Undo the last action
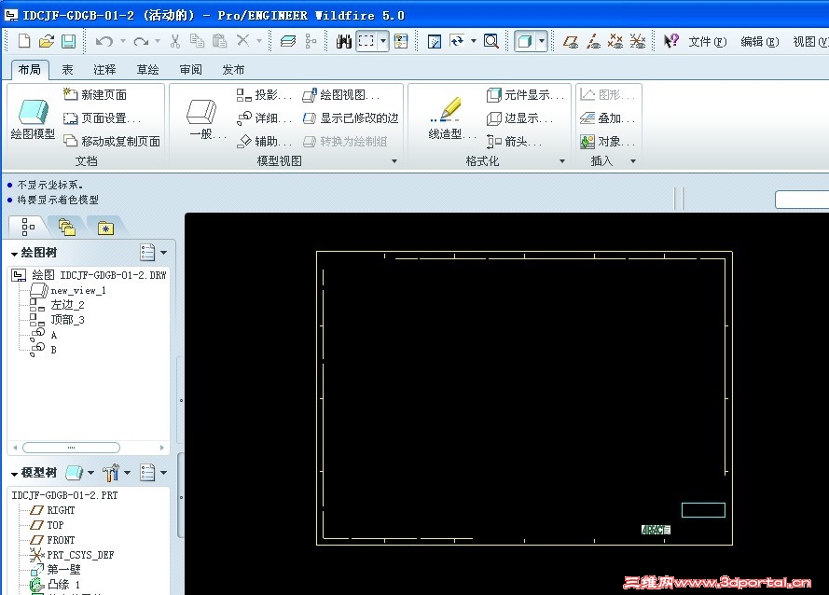This screenshot has width=829, height=595. coord(104,41)
